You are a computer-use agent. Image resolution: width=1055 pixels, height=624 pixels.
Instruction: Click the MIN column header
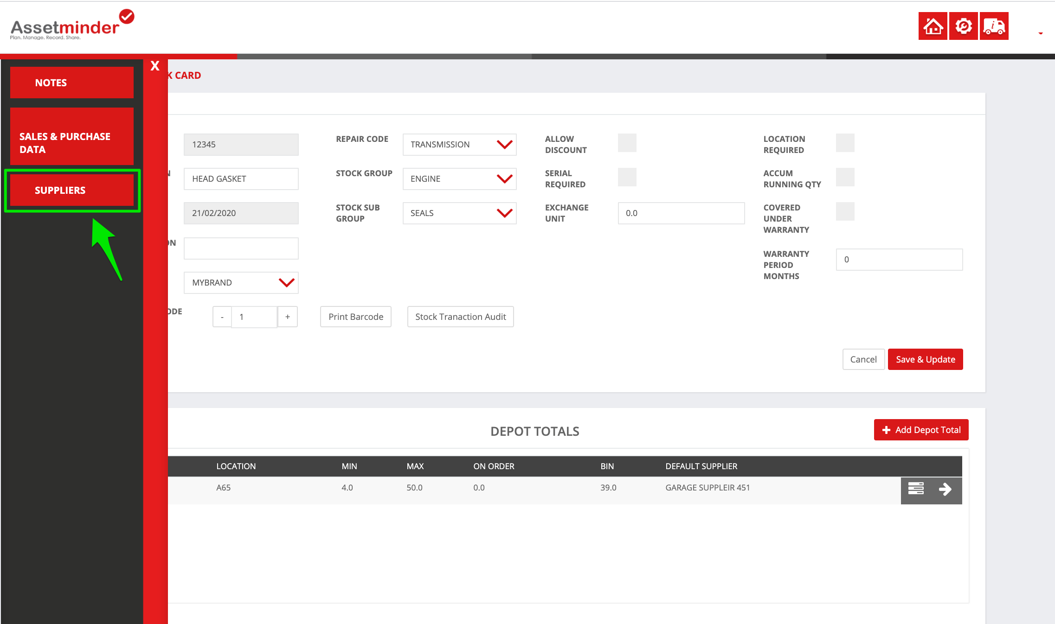pyautogui.click(x=349, y=466)
